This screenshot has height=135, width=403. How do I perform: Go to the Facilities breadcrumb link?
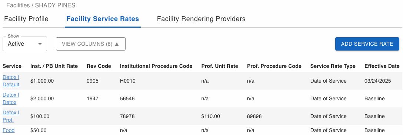tap(18, 6)
